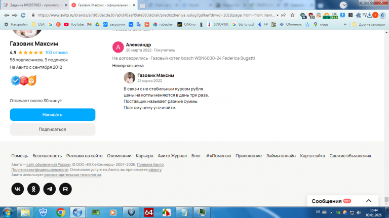Open Авито Журнал footer link

coord(172,156)
